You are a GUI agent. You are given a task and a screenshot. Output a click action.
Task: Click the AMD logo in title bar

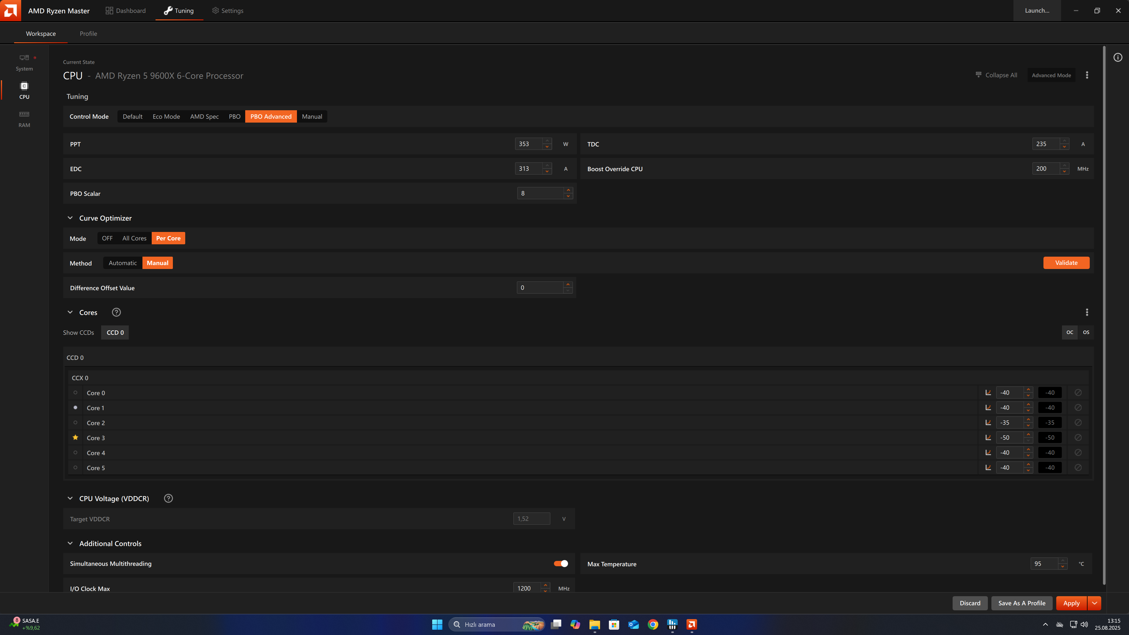point(11,11)
